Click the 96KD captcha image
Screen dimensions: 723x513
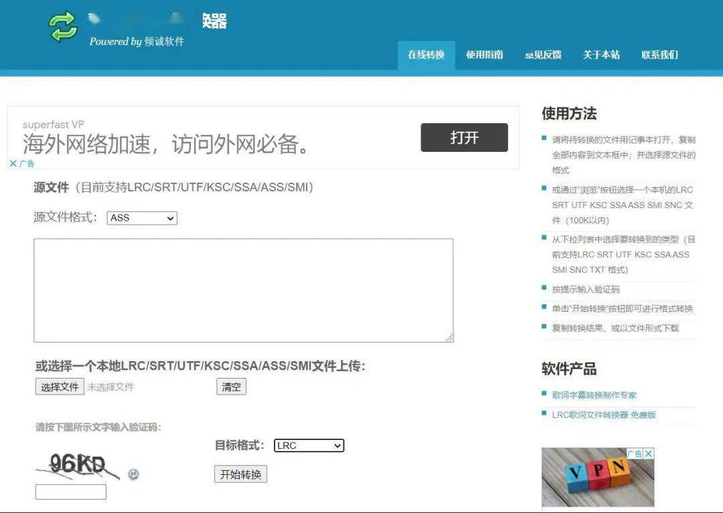pyautogui.click(x=77, y=465)
